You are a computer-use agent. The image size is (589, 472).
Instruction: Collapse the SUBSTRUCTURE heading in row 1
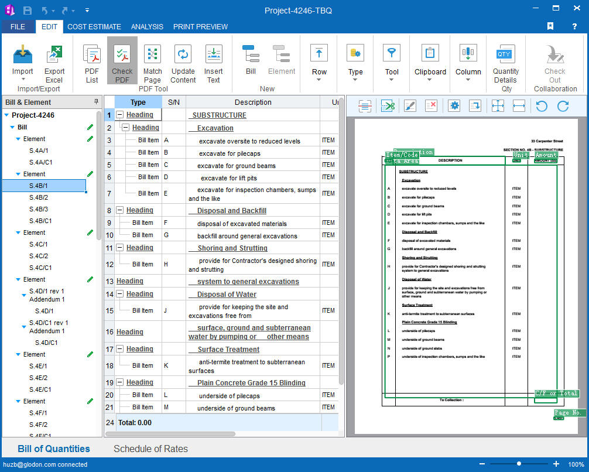[120, 115]
